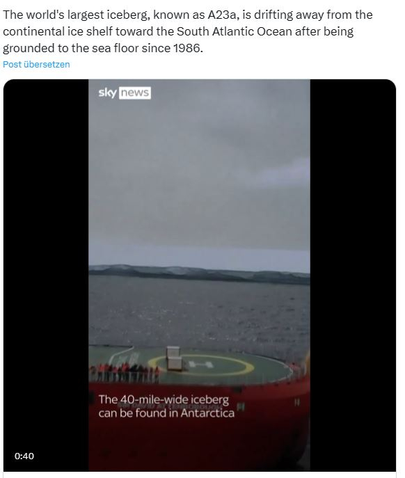Play the iceberg video by clicking its center

(200, 276)
